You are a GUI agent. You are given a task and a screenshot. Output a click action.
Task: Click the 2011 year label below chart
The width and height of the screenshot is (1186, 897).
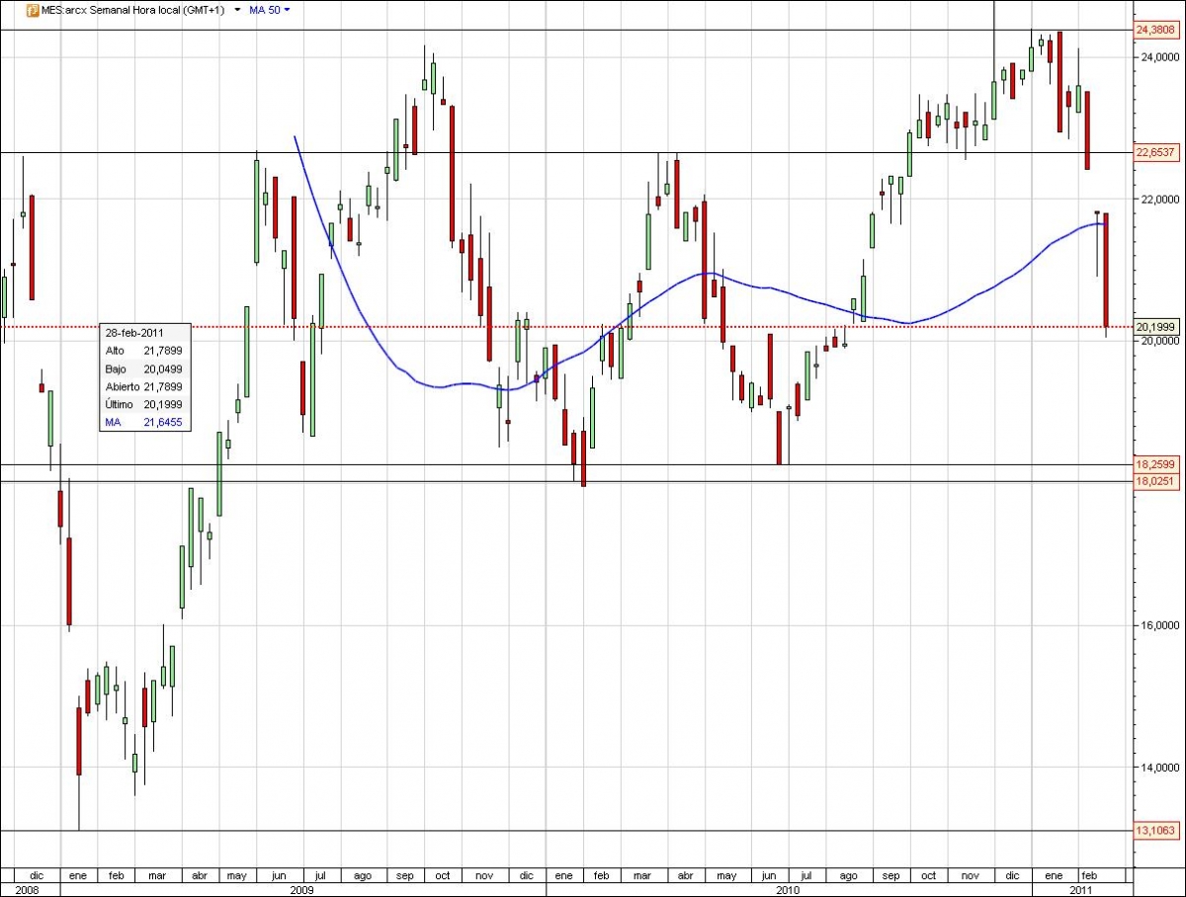click(x=1080, y=889)
